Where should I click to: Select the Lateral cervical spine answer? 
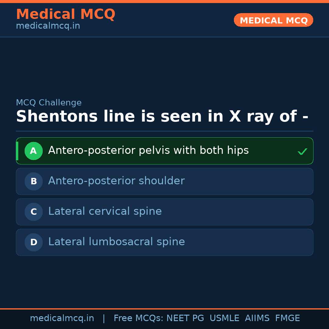[105, 211]
